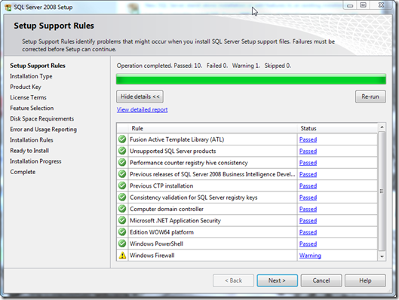Viewport: 399px width, 300px height.
Task: Open Passed link for Performance counter registry hive
Action: (308, 163)
